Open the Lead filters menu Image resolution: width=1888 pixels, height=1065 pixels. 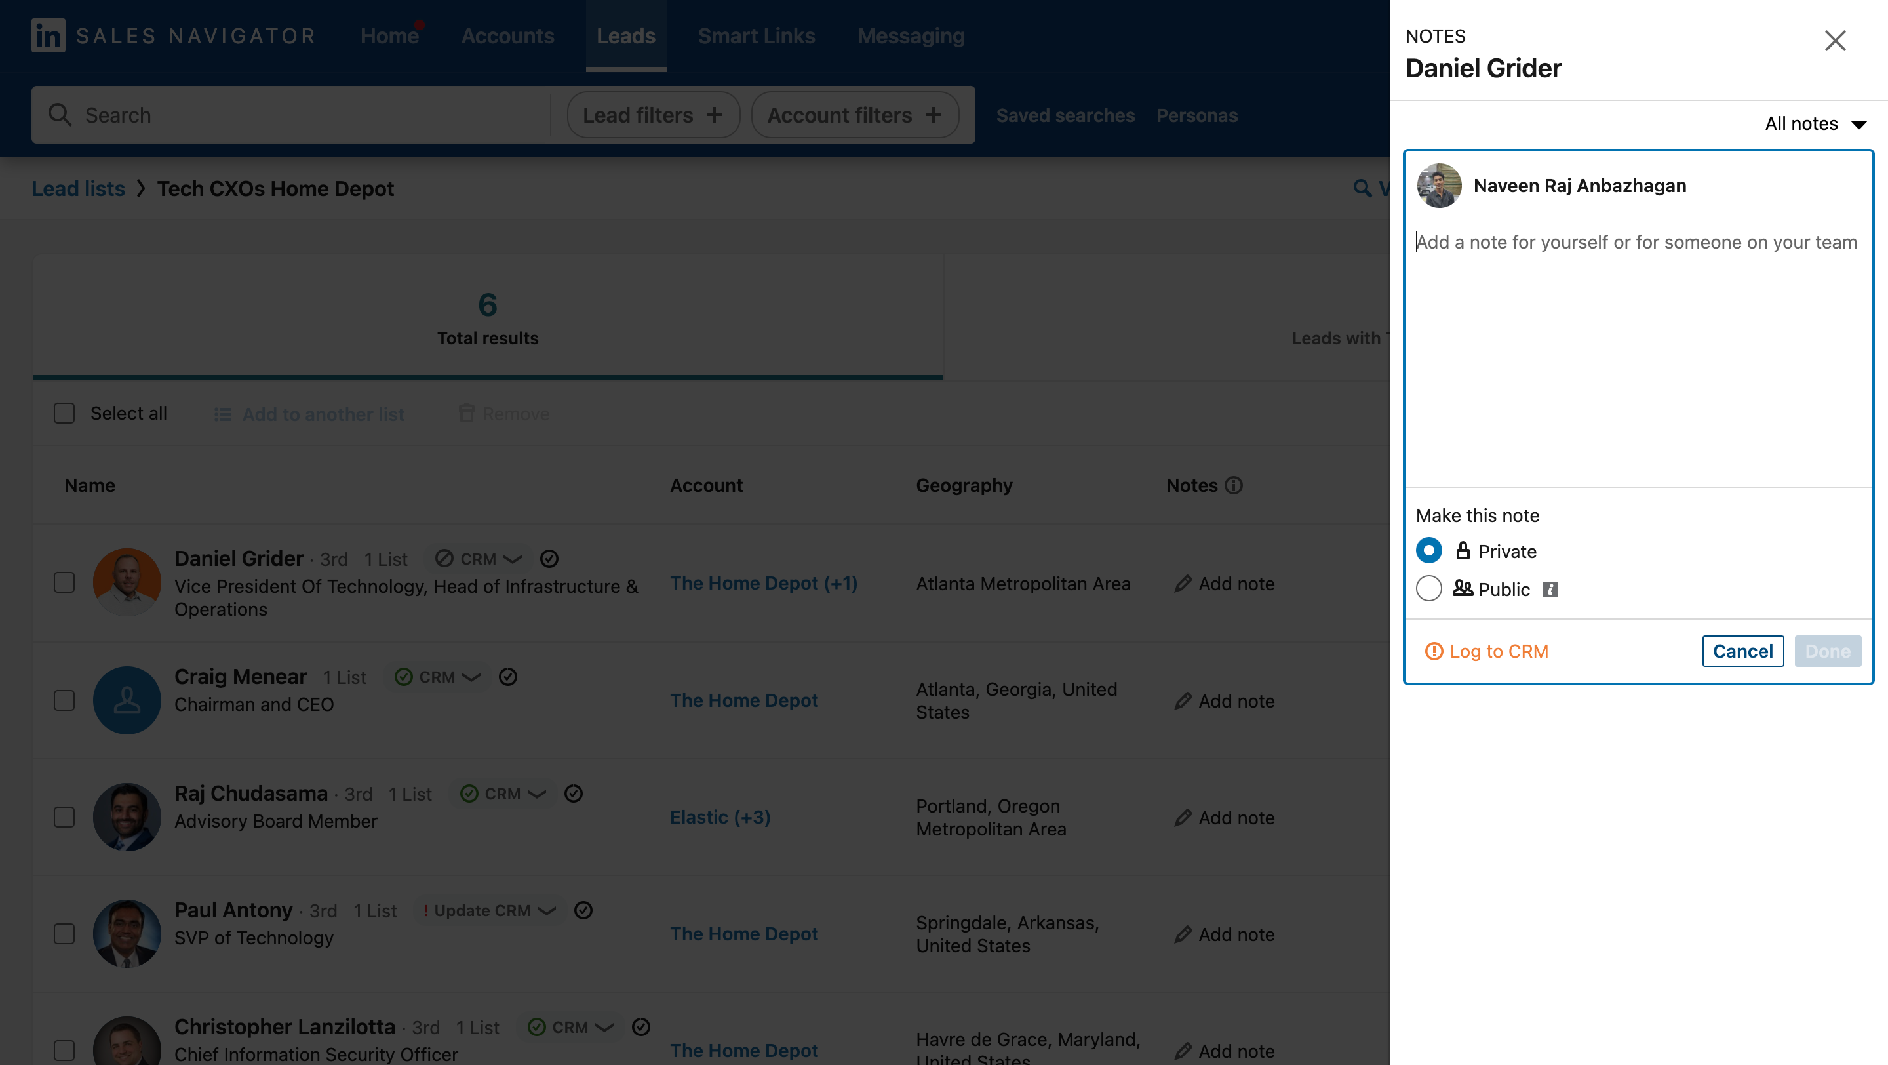pos(652,114)
